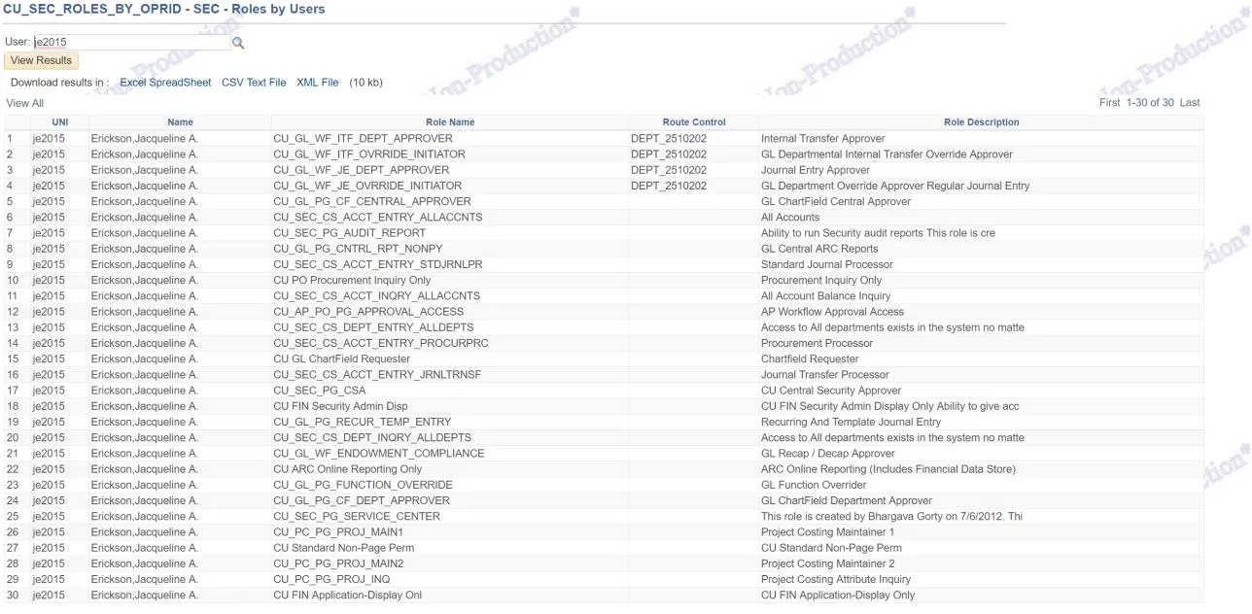This screenshot has height=614, width=1252.
Task: Select role CU_GL_WF_JE_DEPT_APPROVER
Action: tap(361, 170)
